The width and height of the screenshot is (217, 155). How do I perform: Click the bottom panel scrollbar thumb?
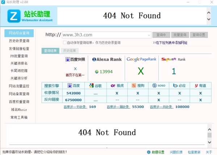coord(209,135)
